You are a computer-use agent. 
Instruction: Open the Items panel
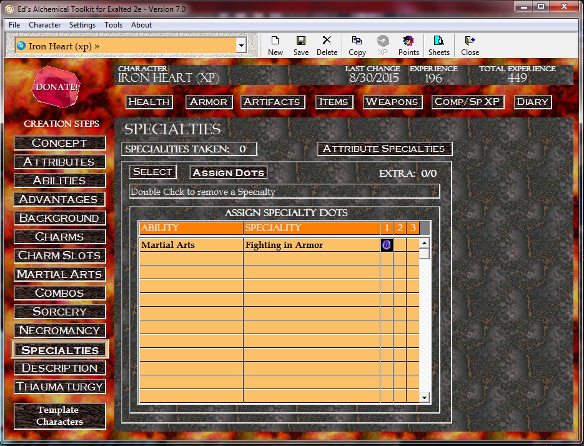pyautogui.click(x=334, y=102)
